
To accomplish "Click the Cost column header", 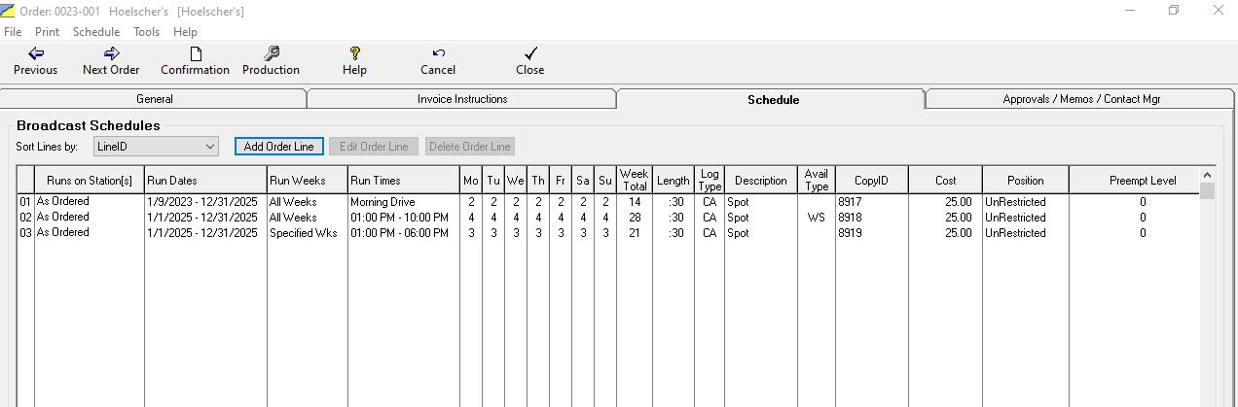I will [x=944, y=181].
